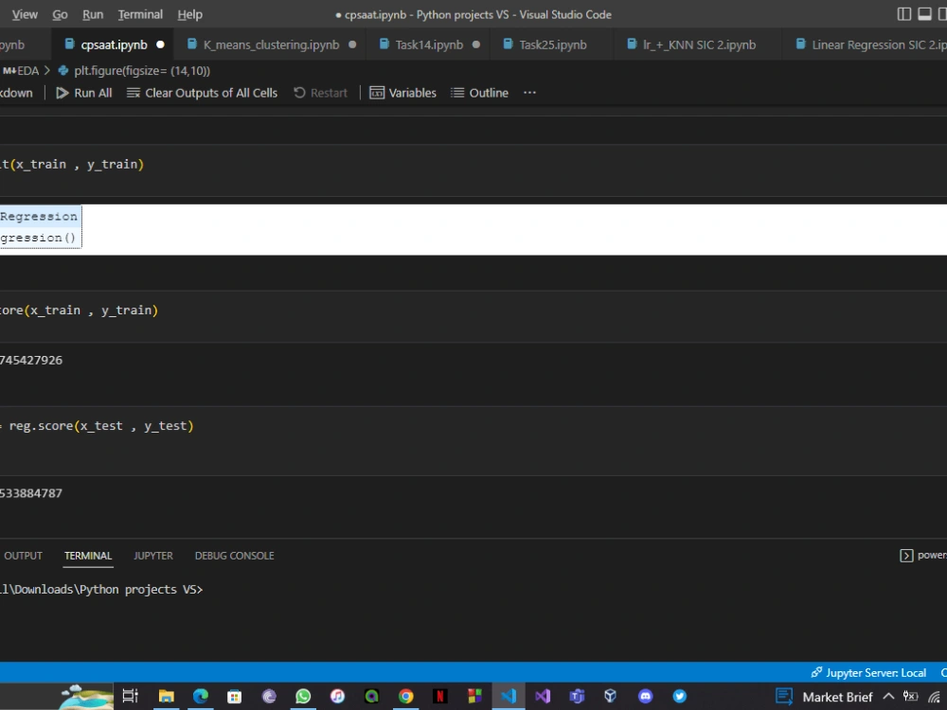Image resolution: width=947 pixels, height=710 pixels.
Task: Open the notebook toolbar more actions ellipsis
Action: coord(529,93)
